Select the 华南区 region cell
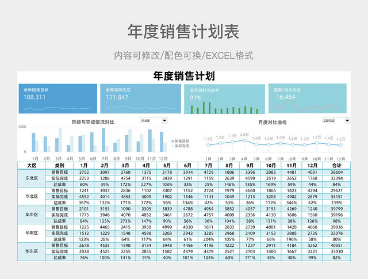Image resolution: width=368 pixels, height=279 pixels. (x=32, y=233)
